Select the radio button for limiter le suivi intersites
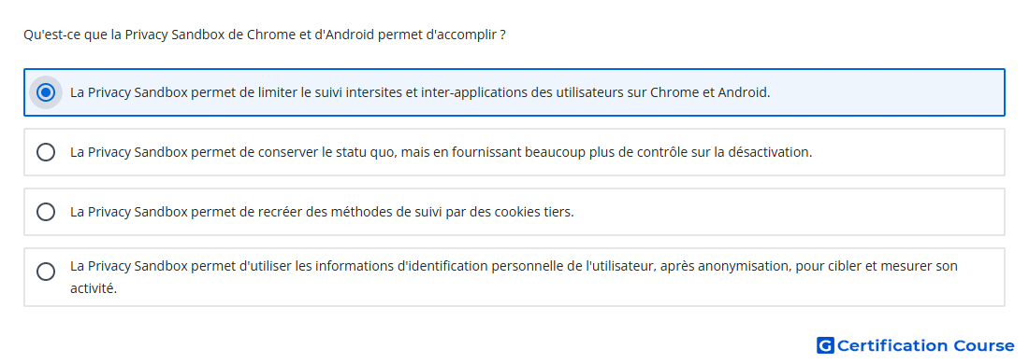The width and height of the screenshot is (1029, 363). click(45, 93)
